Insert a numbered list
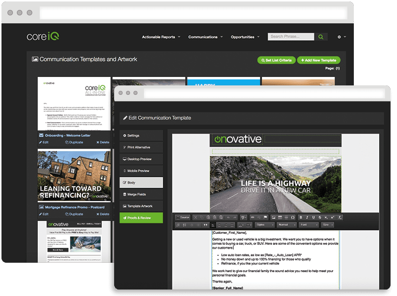The width and height of the screenshot is (397, 296). [x=178, y=225]
